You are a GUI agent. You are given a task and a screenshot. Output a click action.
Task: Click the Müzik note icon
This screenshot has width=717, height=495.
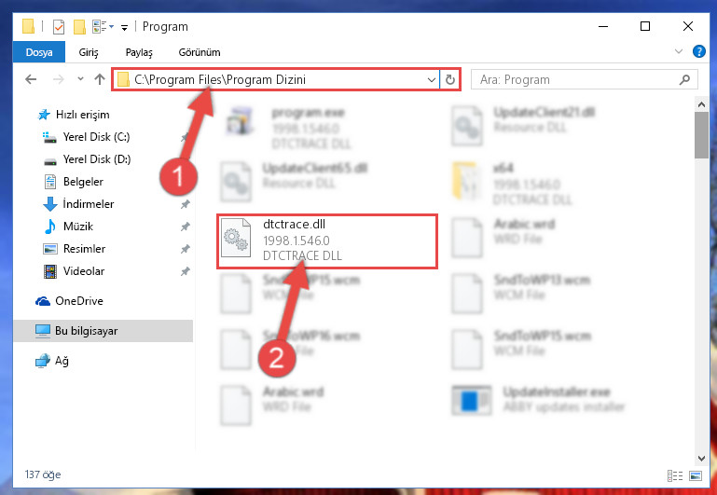pyautogui.click(x=49, y=227)
